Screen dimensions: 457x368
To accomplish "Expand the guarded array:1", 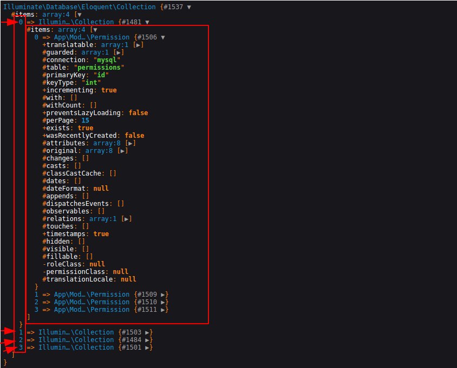I will point(119,52).
